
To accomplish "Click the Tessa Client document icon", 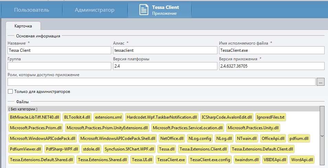I will pos(144,10).
